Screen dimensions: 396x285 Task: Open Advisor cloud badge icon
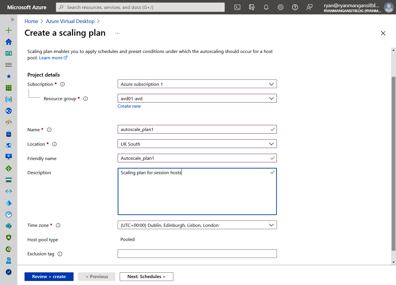9,226
